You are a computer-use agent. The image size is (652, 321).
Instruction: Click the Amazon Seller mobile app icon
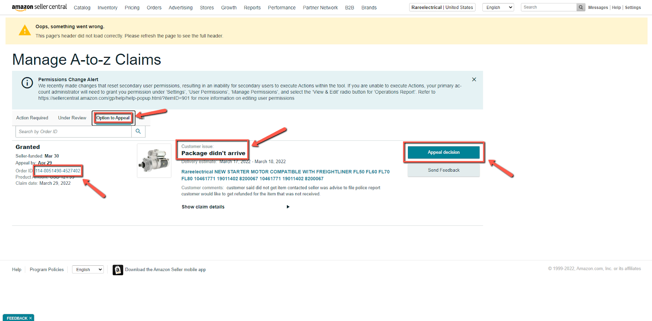click(x=118, y=270)
